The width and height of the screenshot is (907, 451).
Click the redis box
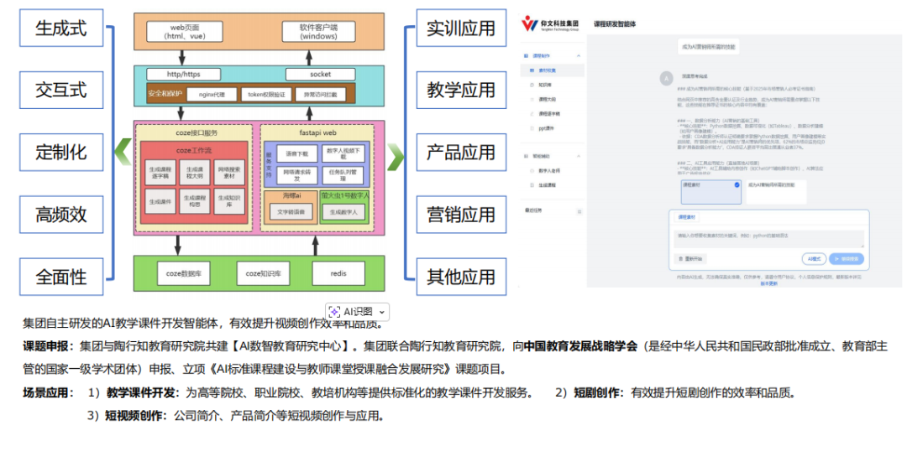[338, 273]
